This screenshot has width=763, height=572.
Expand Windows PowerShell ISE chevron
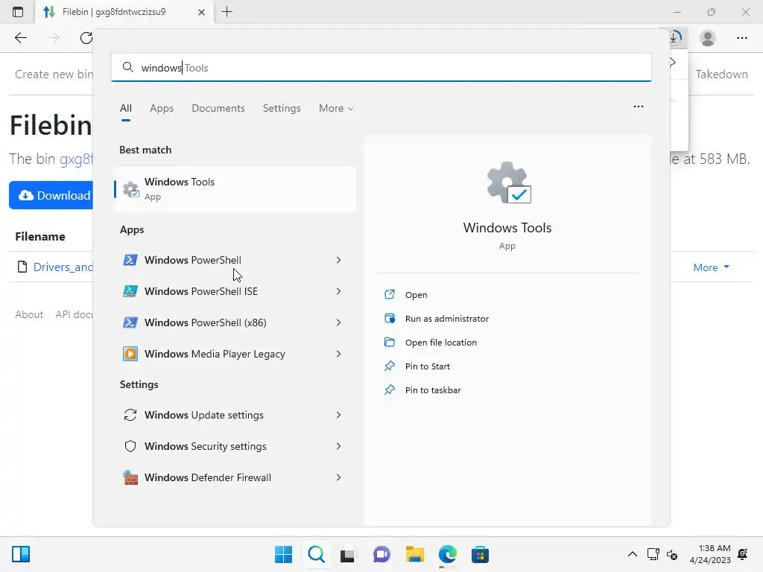339,291
